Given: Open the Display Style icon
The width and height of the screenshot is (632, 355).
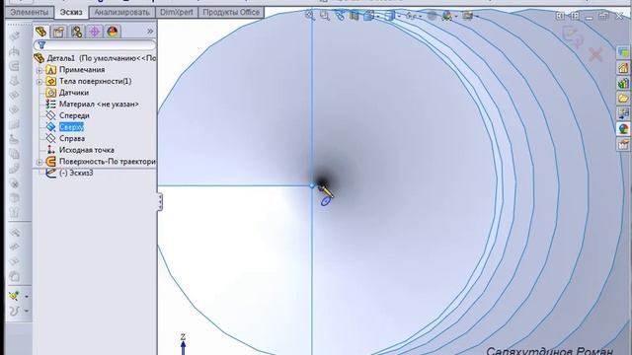Looking at the screenshot, I should pos(389,16).
